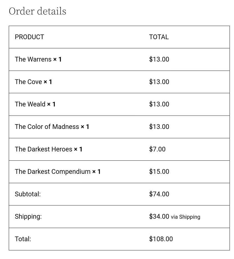Select the PRODUCT column header
Screen dimensions: 234x259
coord(29,37)
